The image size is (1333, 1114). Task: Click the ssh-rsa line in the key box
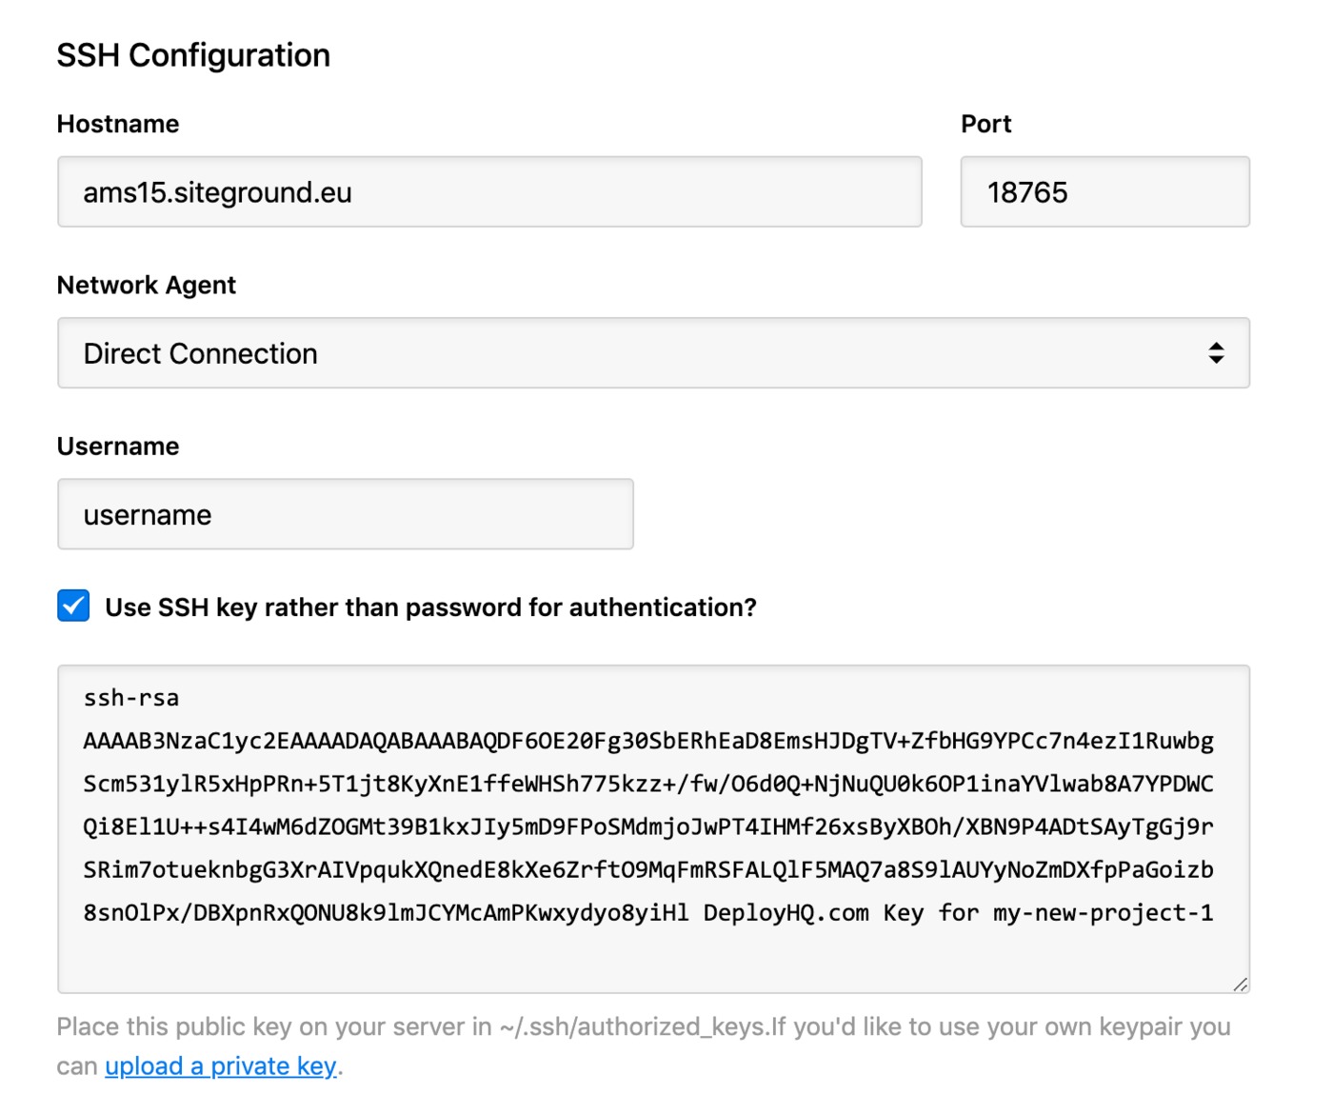coord(131,698)
